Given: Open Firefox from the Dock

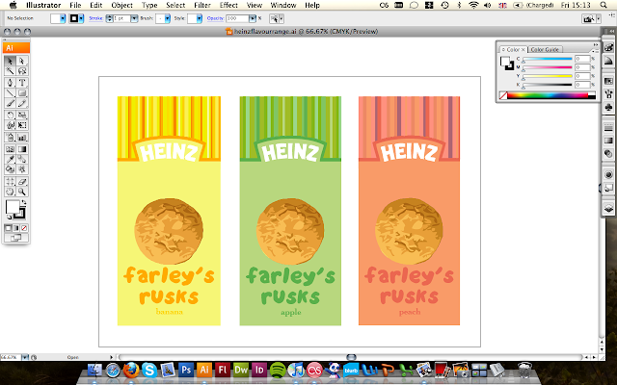Looking at the screenshot, I should [131, 370].
